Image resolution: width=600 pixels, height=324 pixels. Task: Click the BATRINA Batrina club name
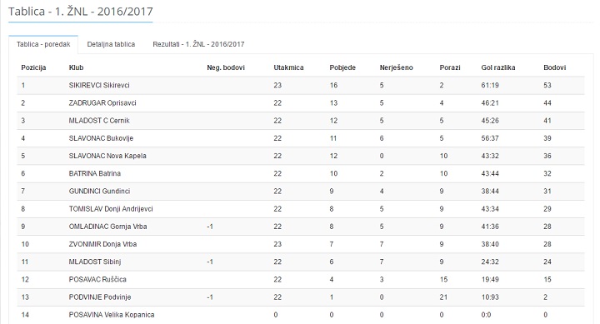coord(94,173)
